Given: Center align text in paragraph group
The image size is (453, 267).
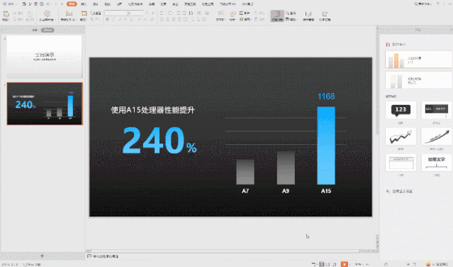Looking at the screenshot, I should (167, 19).
